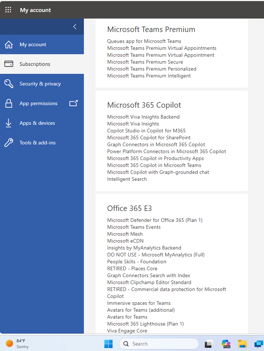Open the app launcher waffle icon
The image size is (264, 351).
[8, 10]
